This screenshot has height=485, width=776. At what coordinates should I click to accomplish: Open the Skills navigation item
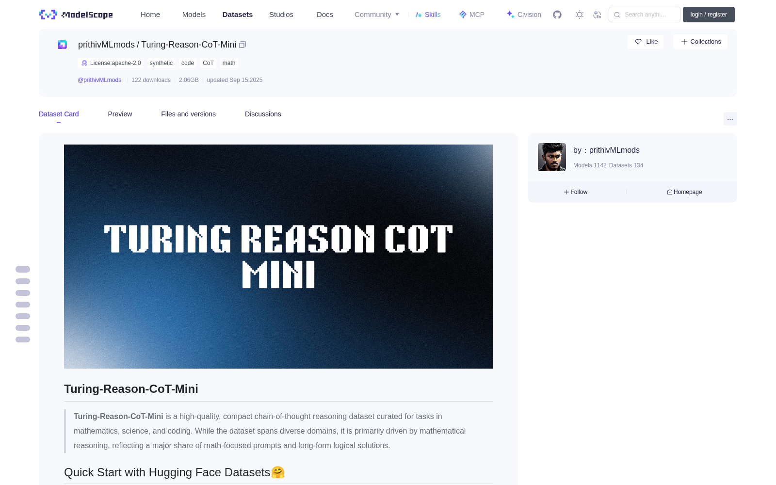pyautogui.click(x=428, y=15)
